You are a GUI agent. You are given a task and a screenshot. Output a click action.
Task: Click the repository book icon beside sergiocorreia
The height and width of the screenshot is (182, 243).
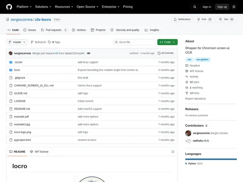tap(8, 19)
